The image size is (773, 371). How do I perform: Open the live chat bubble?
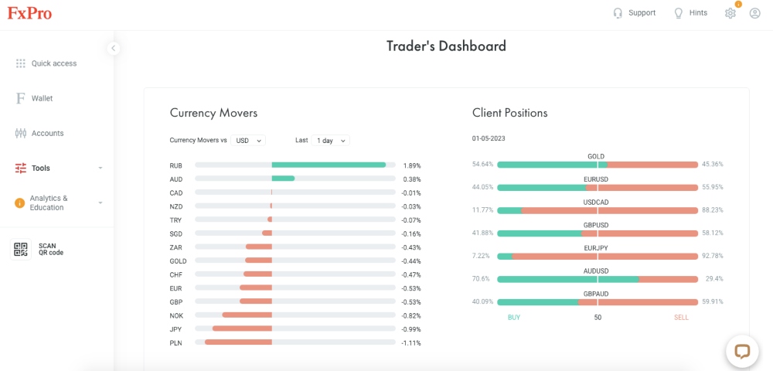pyautogui.click(x=742, y=352)
